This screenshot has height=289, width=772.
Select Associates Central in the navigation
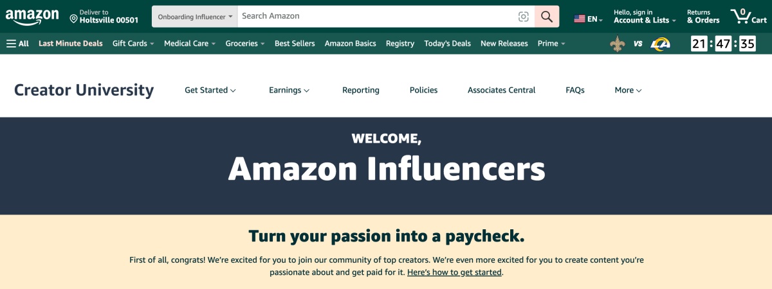click(501, 91)
